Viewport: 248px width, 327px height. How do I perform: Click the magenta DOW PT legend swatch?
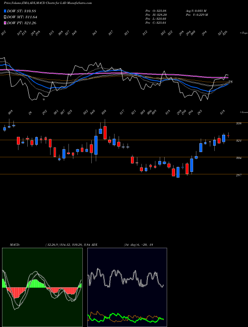(5, 23)
